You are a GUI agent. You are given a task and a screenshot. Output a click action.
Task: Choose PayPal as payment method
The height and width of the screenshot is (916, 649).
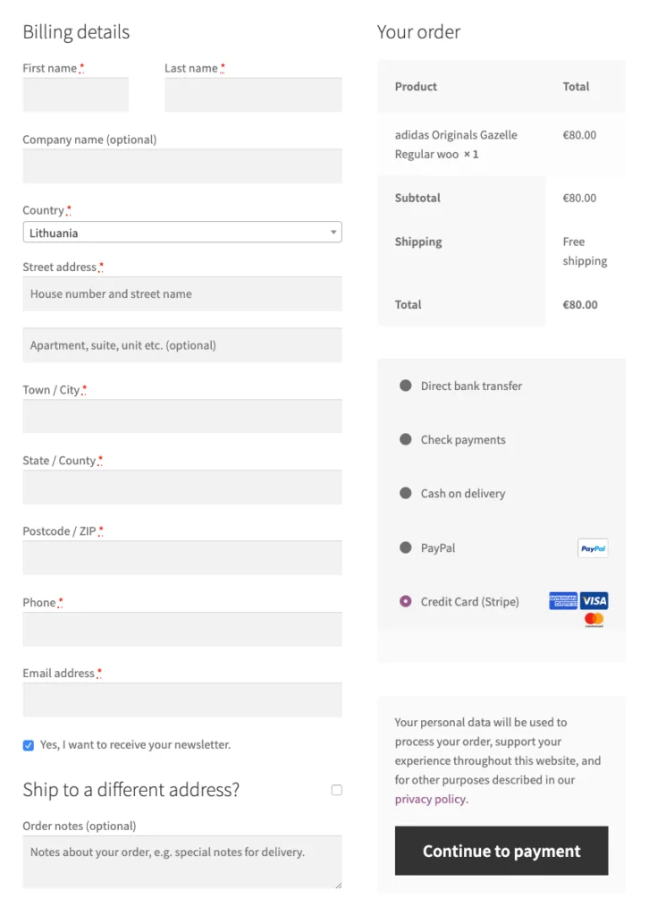pos(406,547)
